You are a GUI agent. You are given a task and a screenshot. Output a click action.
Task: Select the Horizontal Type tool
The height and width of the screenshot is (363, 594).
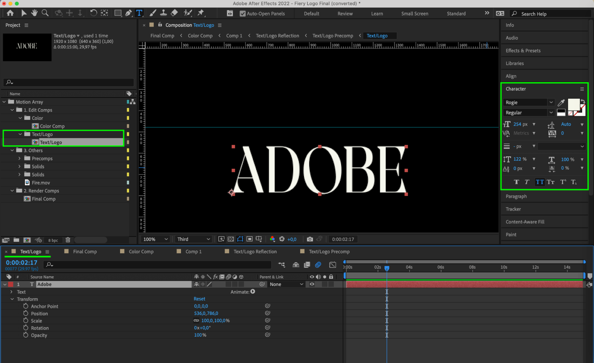(x=139, y=13)
